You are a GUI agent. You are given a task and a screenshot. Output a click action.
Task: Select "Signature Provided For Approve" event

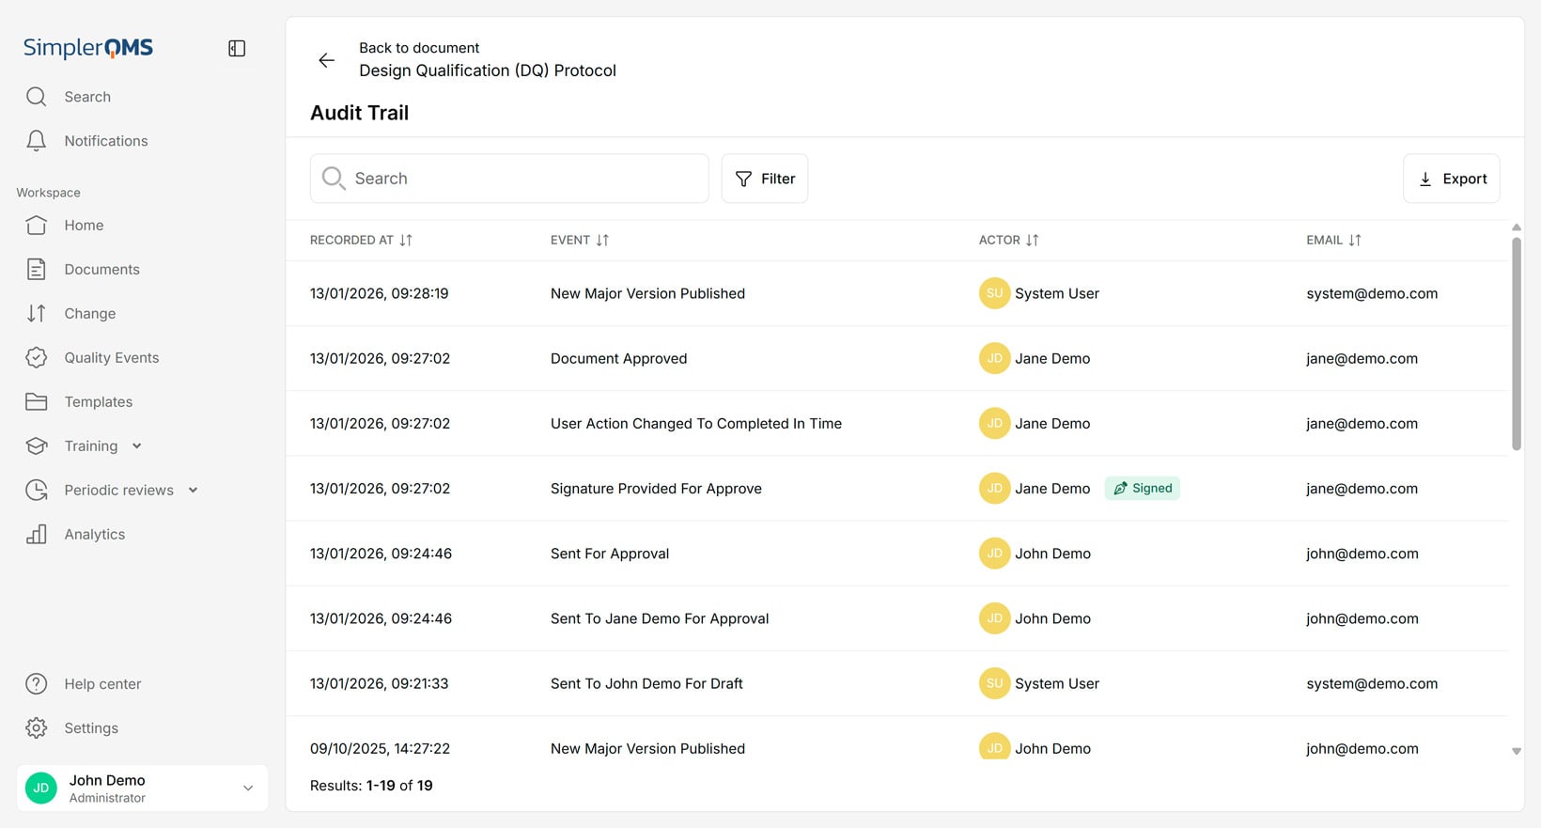pos(656,489)
